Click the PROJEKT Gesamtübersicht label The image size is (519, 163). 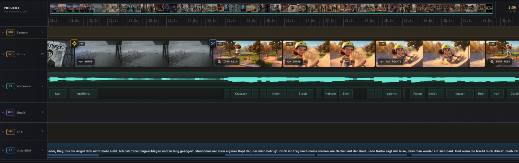[x=16, y=9]
